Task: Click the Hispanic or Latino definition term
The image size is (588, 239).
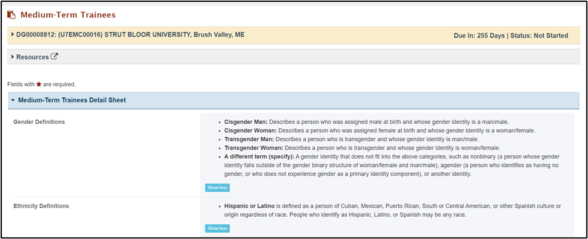Action: pos(250,206)
